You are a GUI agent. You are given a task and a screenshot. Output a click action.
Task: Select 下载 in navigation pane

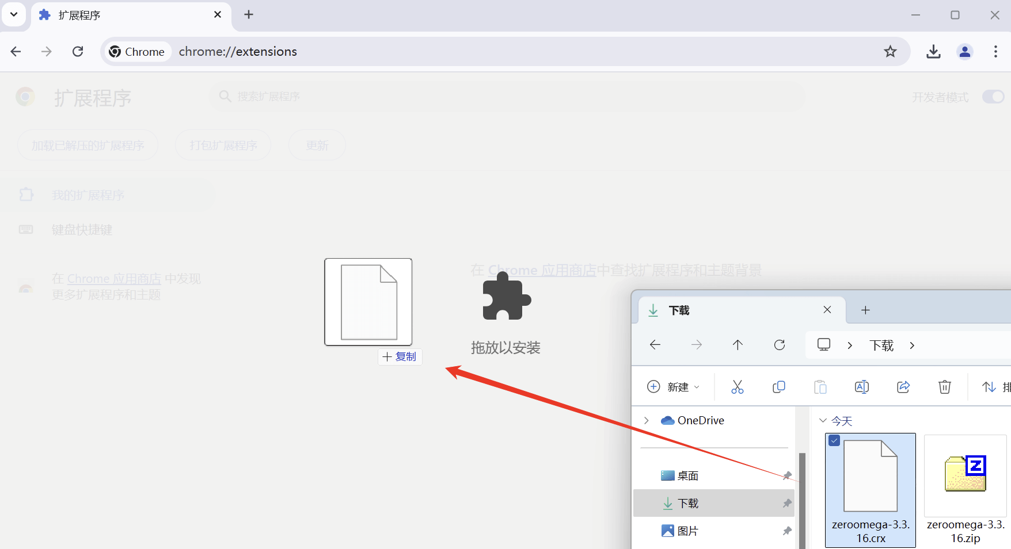pos(714,503)
